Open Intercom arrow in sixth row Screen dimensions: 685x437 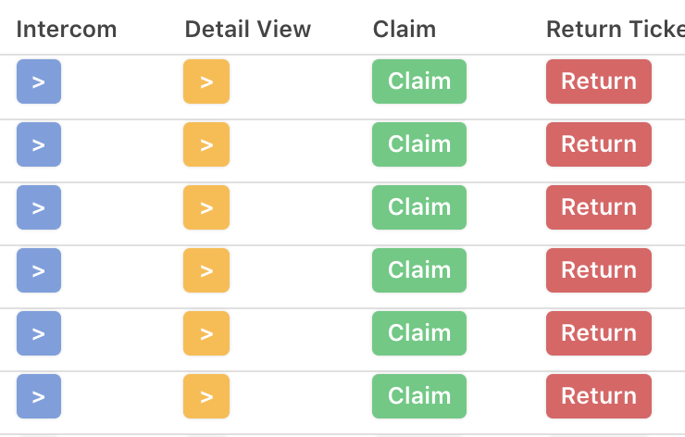39,396
